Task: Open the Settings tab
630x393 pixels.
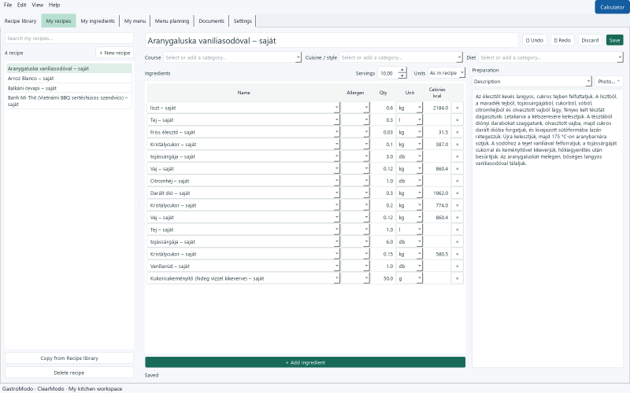Action: 243,21
